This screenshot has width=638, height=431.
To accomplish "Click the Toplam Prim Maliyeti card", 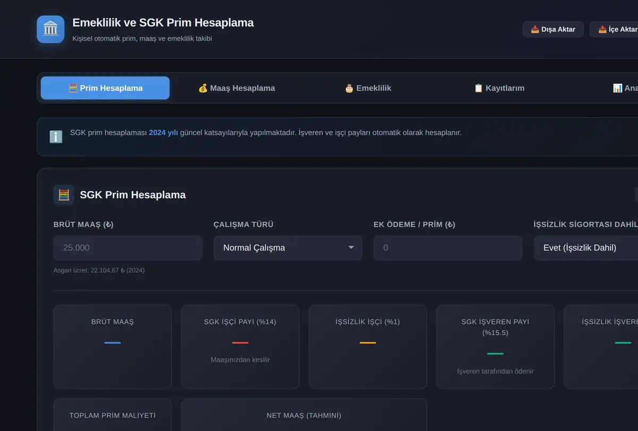I will tap(113, 415).
